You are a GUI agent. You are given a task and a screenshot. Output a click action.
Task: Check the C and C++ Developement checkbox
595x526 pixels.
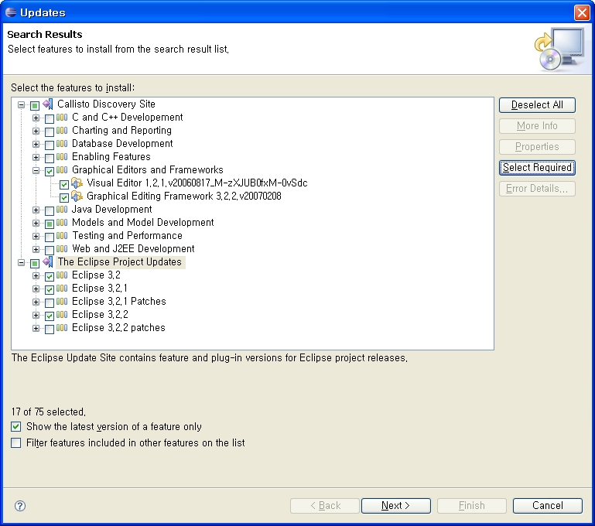click(50, 118)
